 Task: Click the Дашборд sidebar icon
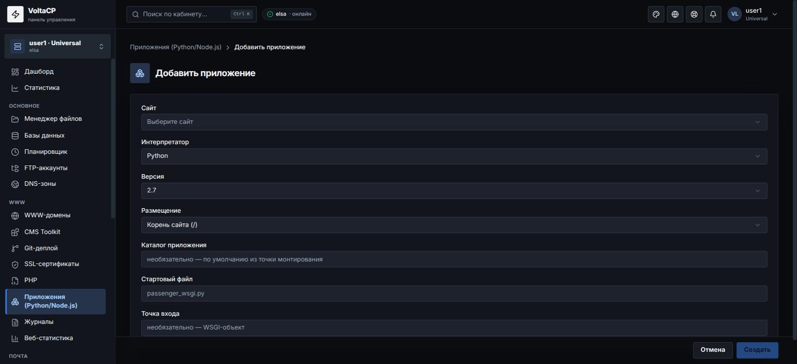(x=15, y=72)
